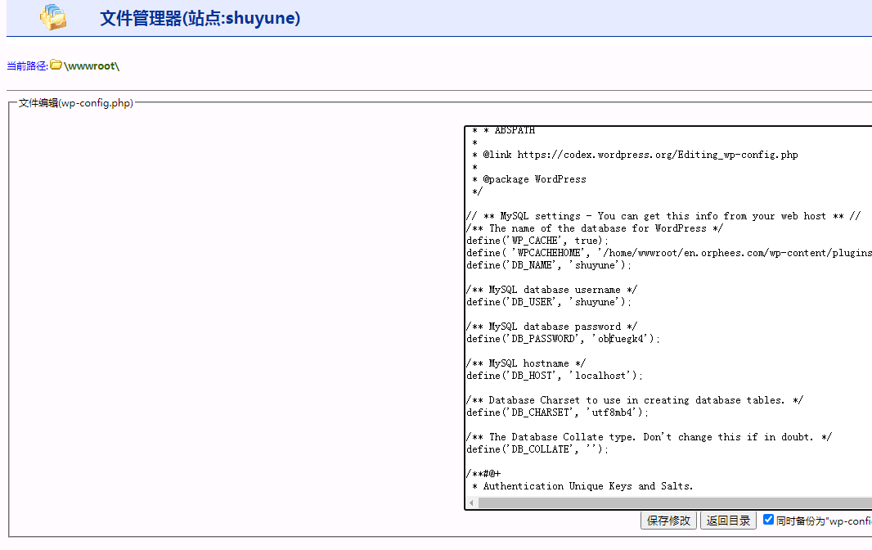Click the WP_CACHE true define line
Screen dimensions: 872x550
(x=537, y=241)
